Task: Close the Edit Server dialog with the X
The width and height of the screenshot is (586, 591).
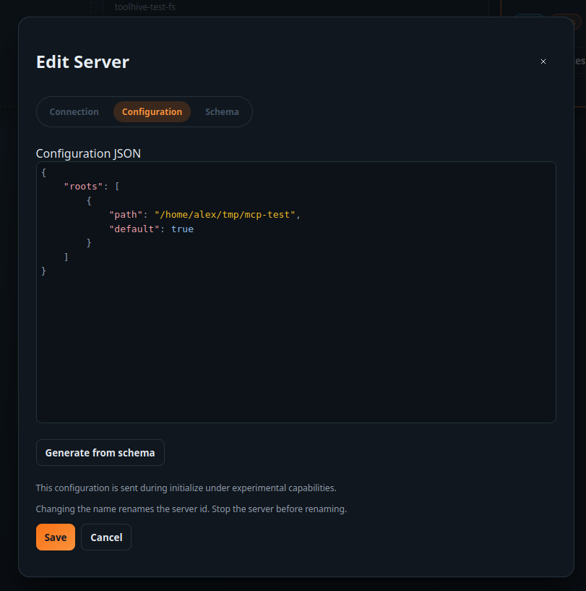Action: click(x=543, y=61)
